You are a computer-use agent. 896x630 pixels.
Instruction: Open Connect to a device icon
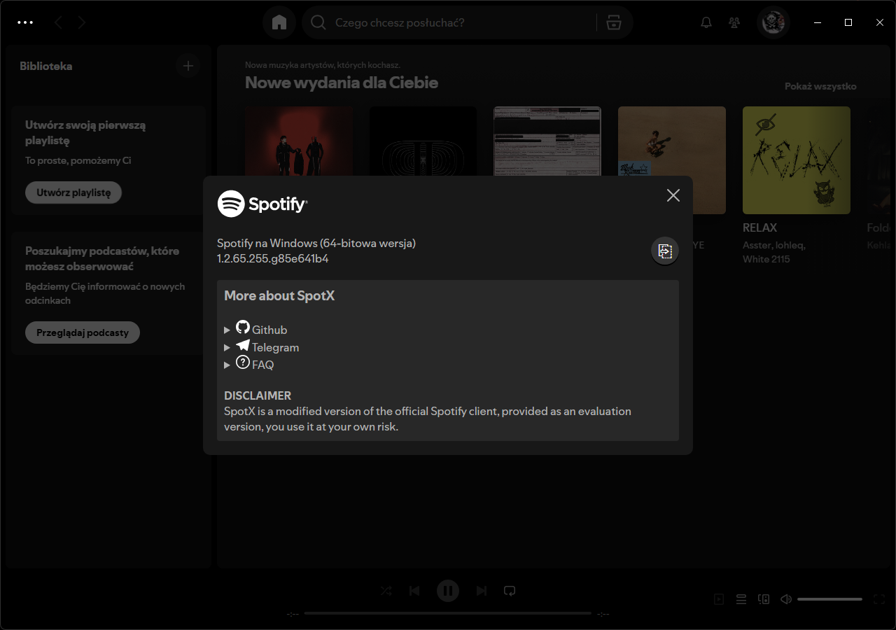(764, 599)
